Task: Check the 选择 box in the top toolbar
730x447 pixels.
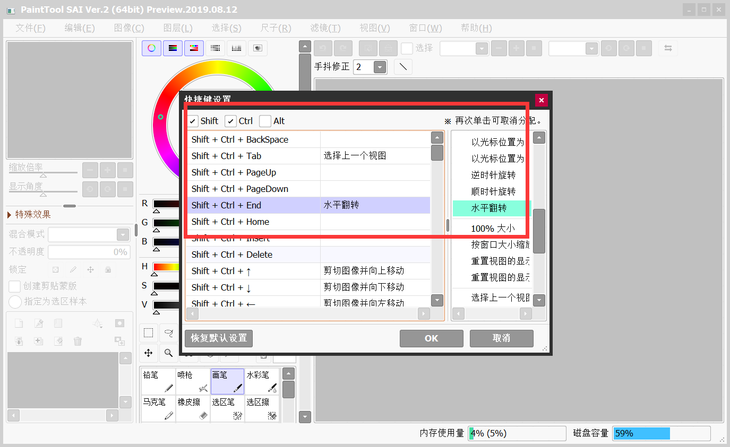Action: (407, 48)
